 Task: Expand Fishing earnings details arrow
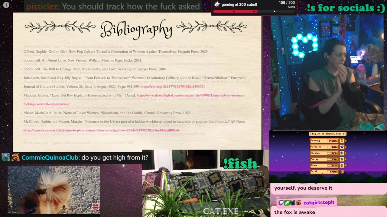click(346, 153)
